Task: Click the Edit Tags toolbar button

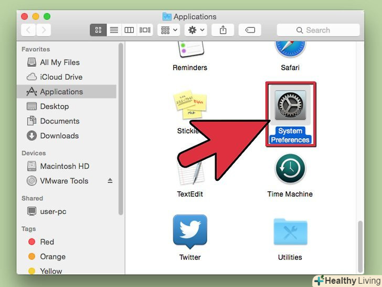Action: click(x=250, y=30)
